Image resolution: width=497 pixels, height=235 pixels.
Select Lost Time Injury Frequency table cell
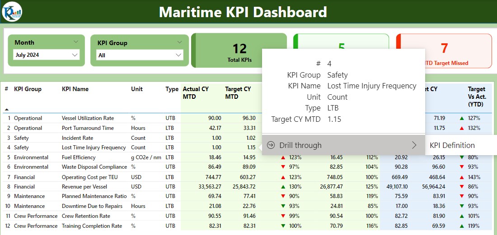94,147
